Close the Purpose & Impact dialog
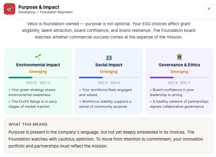Image resolution: width=216 pixels, height=157 pixels. pyautogui.click(x=209, y=9)
